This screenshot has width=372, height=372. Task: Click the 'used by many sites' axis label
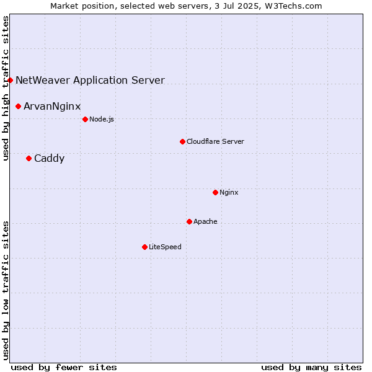[311, 368]
